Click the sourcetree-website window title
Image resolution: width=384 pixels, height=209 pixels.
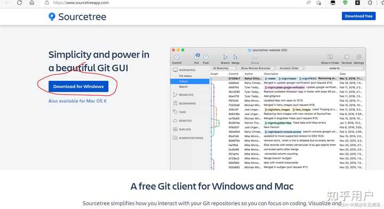(x=268, y=50)
